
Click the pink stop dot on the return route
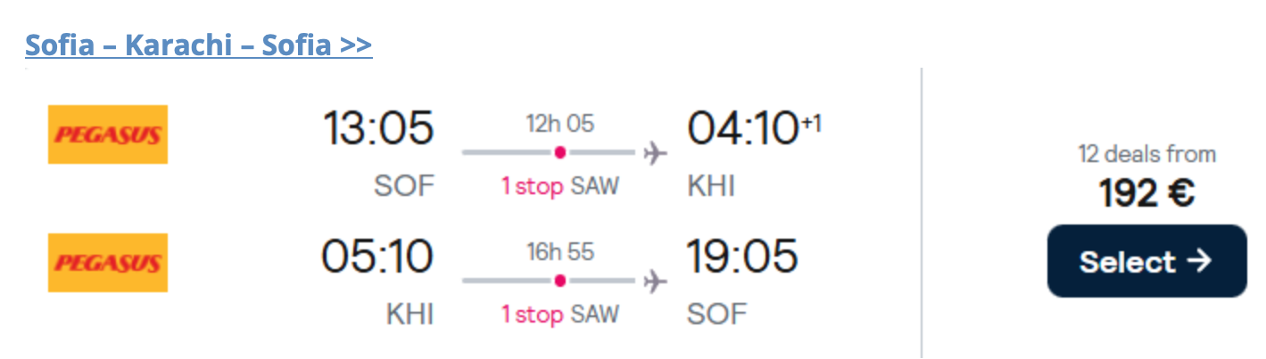(x=559, y=281)
